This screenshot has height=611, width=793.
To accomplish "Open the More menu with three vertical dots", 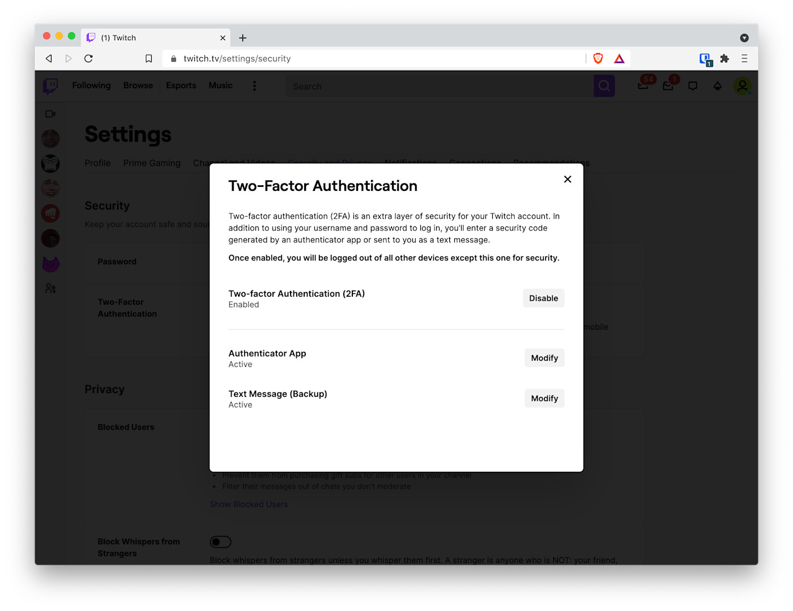I will coord(254,86).
